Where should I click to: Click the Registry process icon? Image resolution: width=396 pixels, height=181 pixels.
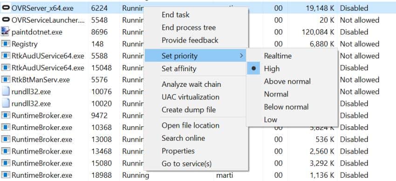6,44
